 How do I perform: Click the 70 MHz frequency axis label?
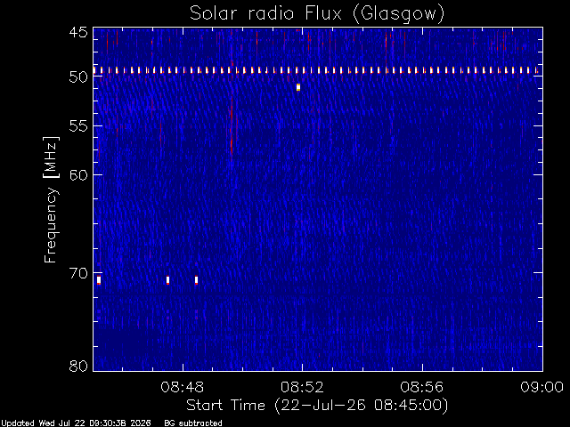pos(78,273)
